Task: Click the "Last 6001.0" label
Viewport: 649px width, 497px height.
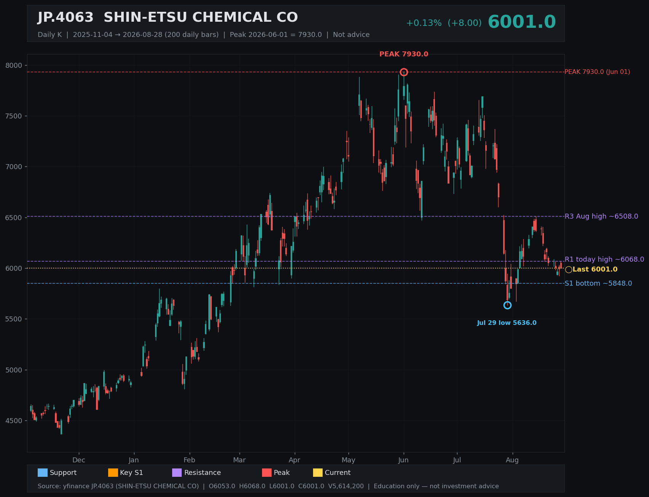Action: pyautogui.click(x=595, y=270)
